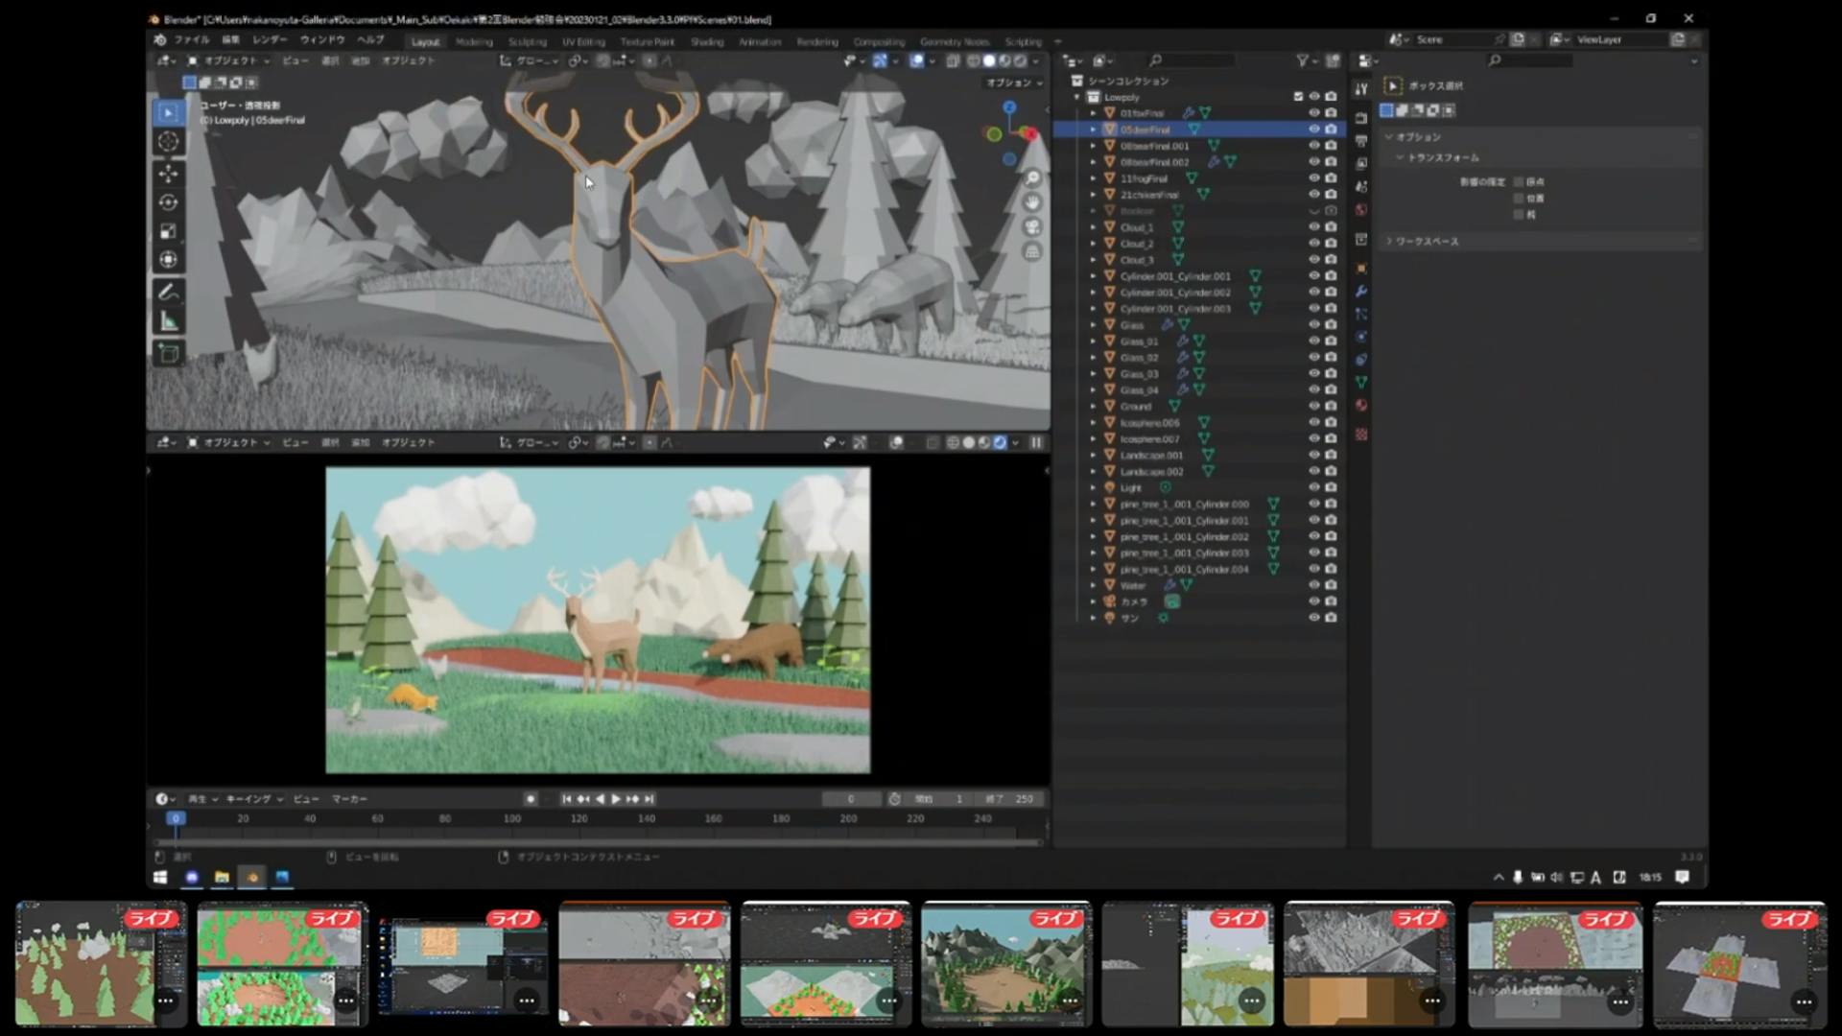
Task: Open the オブジェクト mode dropdown in top viewport
Action: (229, 60)
